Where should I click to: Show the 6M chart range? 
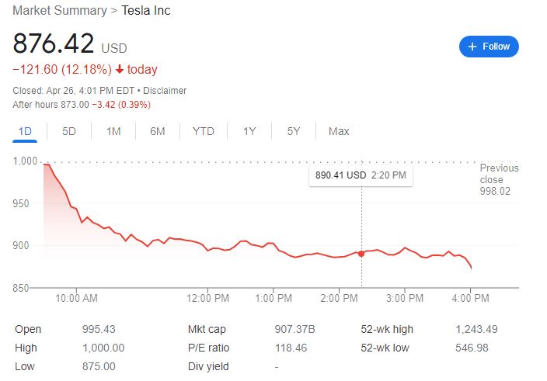tap(158, 131)
